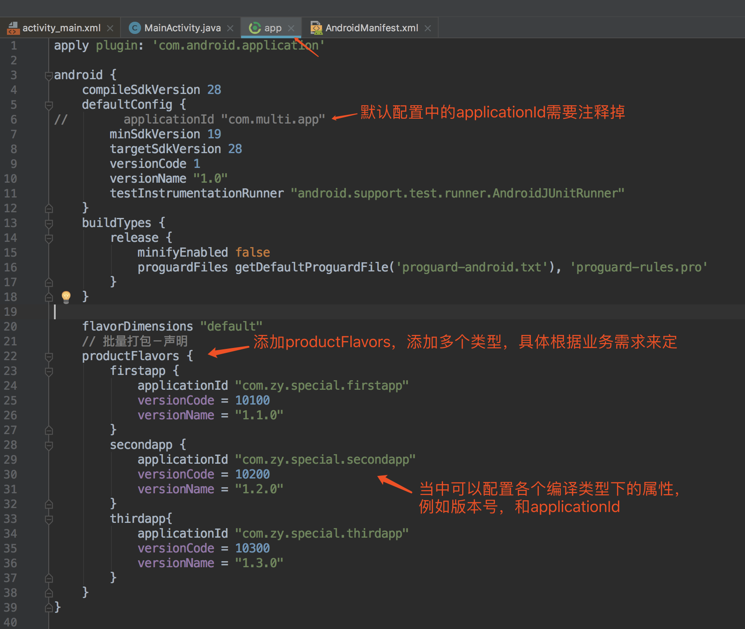Click minifyEnabled false value
745x629 pixels.
tap(253, 253)
